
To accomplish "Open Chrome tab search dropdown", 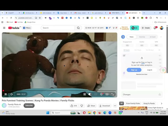I will (2, 13).
